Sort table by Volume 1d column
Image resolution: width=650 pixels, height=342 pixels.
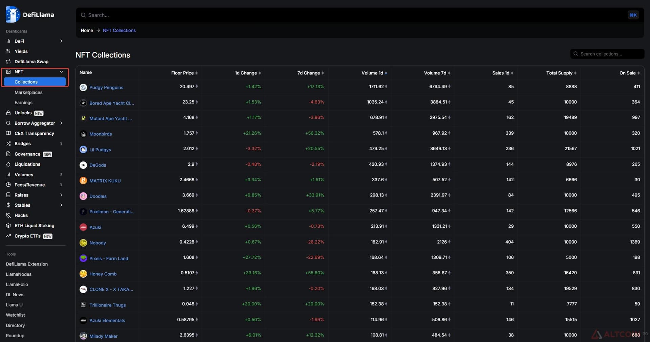pyautogui.click(x=374, y=73)
